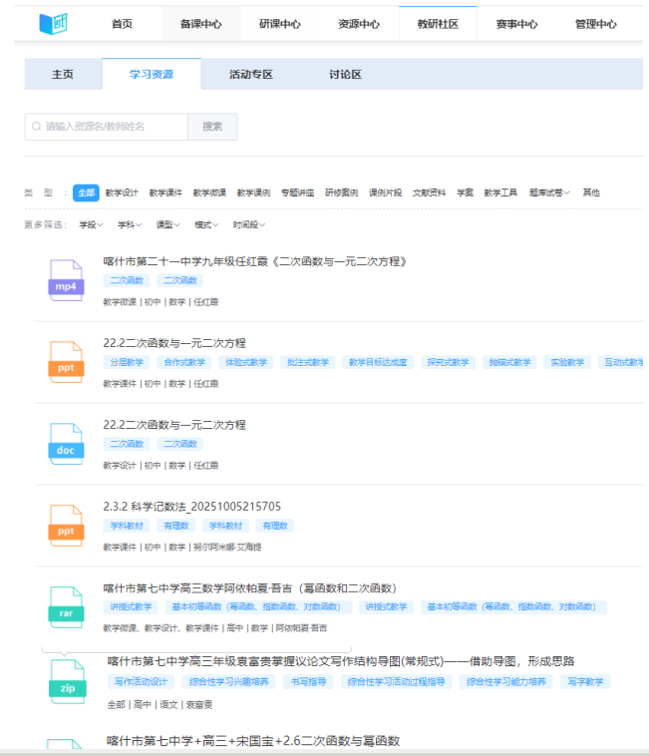The image size is (649, 756).
Task: Open the rar file icon for 幂函数和二次函数
Action: (x=66, y=607)
